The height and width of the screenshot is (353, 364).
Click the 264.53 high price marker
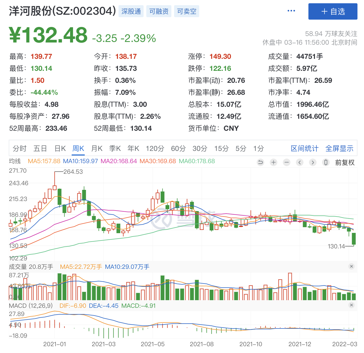(73, 172)
